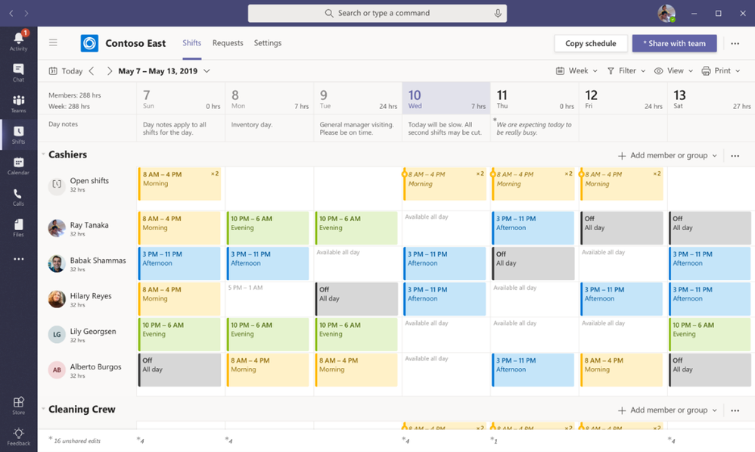
Task: Open more options ellipsis beside Share with team
Action: point(735,43)
